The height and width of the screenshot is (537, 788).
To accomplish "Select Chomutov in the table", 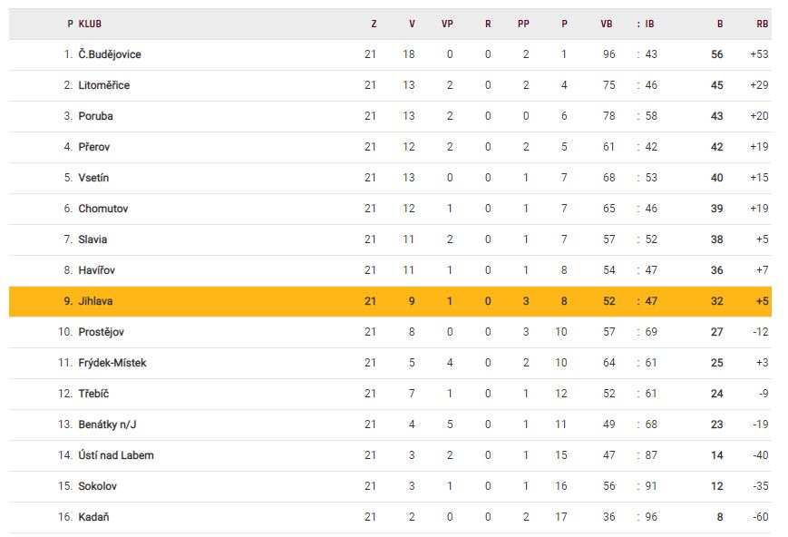I will [x=103, y=209].
